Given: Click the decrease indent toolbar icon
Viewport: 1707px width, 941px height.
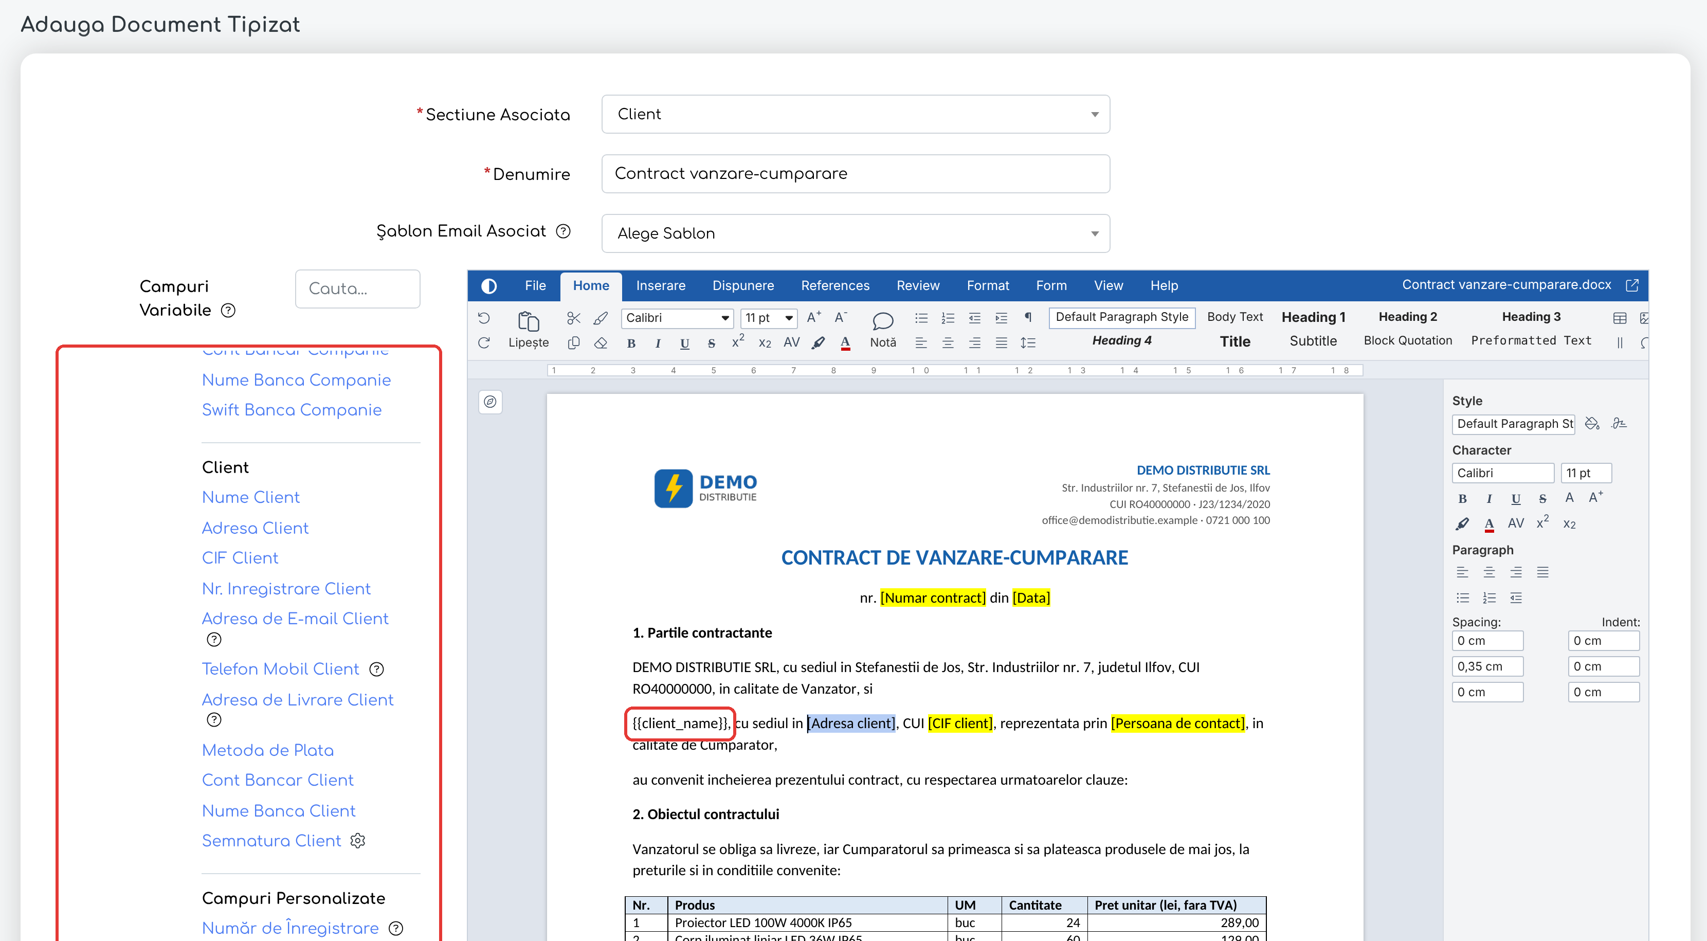Looking at the screenshot, I should [x=974, y=318].
